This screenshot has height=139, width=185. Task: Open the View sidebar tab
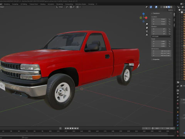point(174,25)
